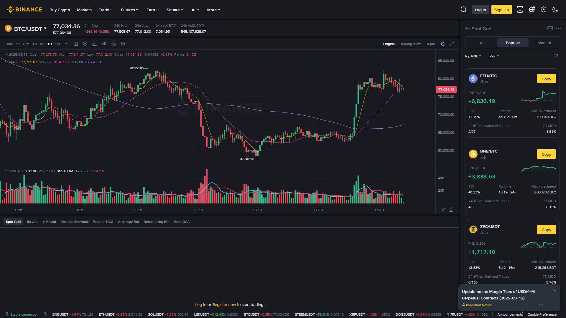Open the hexagon settings icon in header
The height and width of the screenshot is (318, 566).
pyautogui.click(x=544, y=10)
